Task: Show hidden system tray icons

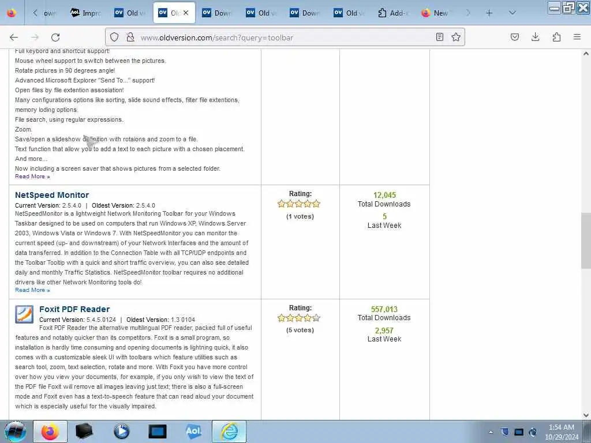Action: click(x=491, y=432)
